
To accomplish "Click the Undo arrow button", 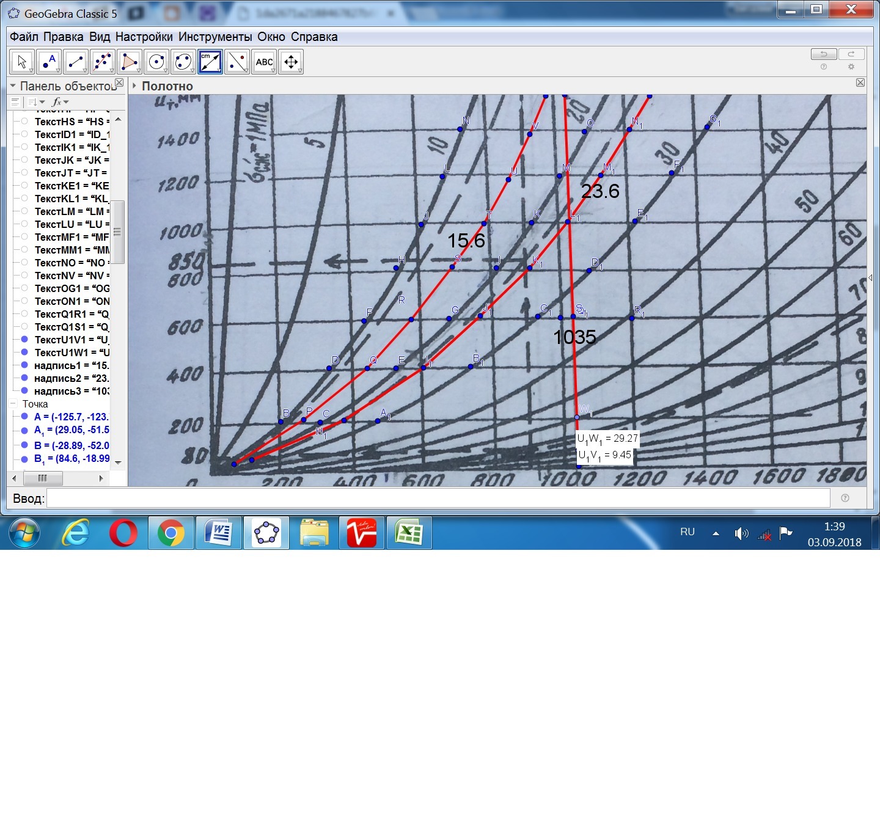I will pos(823,54).
